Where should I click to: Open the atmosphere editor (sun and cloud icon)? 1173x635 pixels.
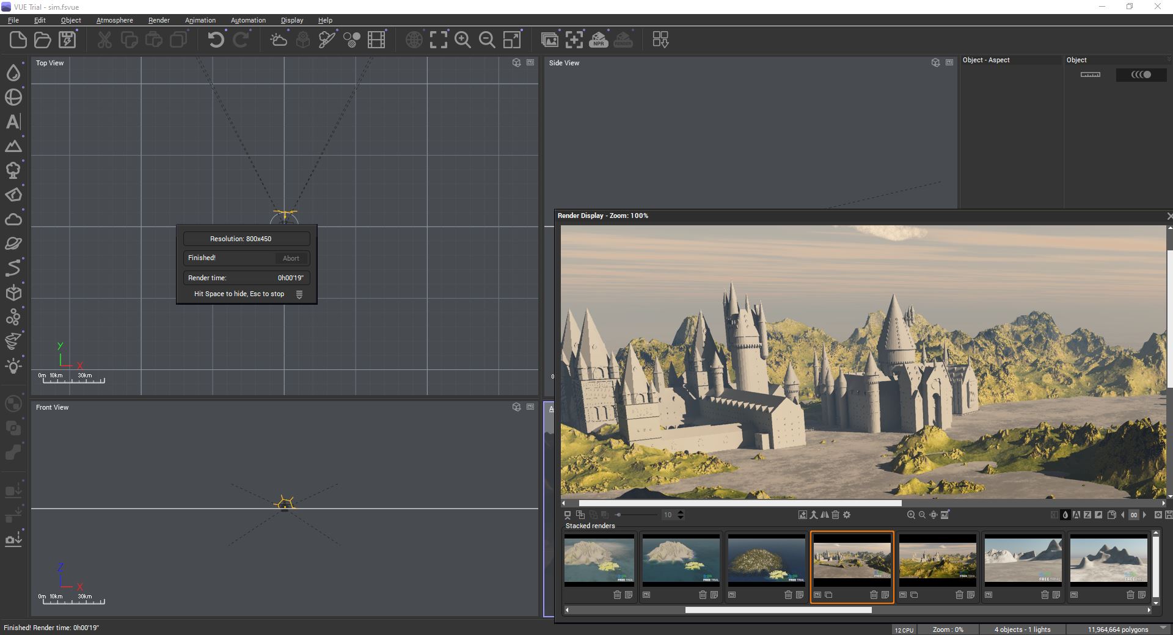(279, 40)
